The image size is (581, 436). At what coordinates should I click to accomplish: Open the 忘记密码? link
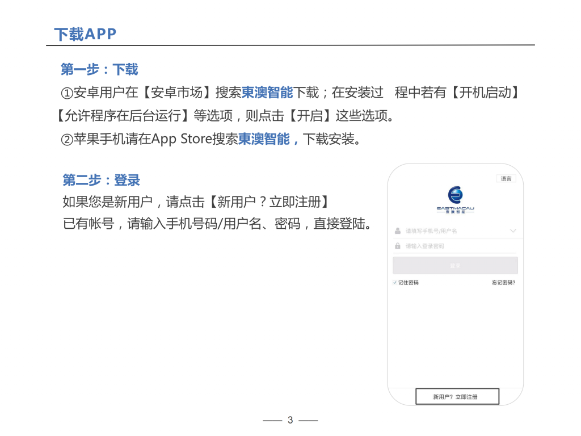tap(504, 283)
